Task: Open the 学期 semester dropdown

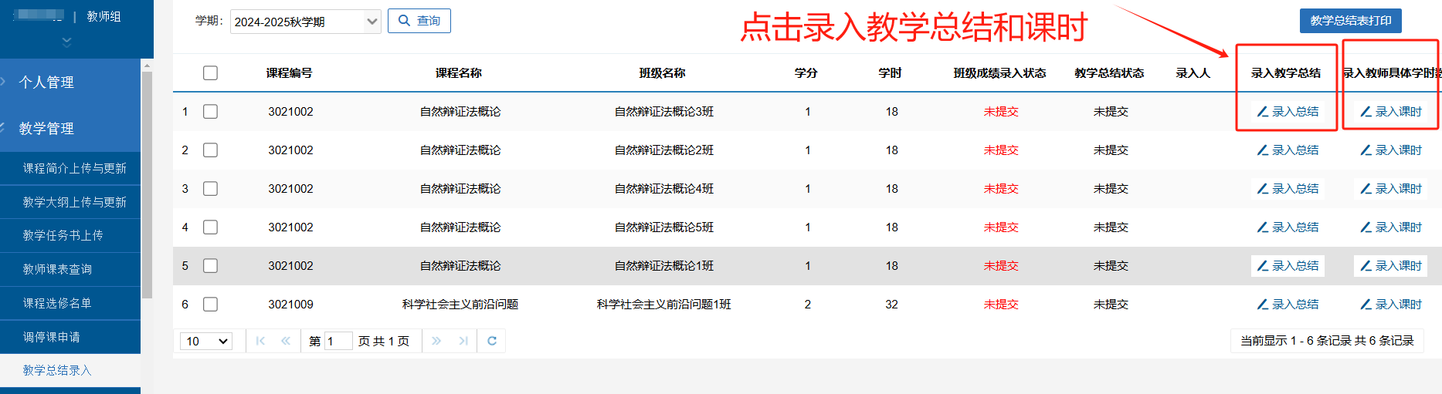Action: pyautogui.click(x=306, y=22)
